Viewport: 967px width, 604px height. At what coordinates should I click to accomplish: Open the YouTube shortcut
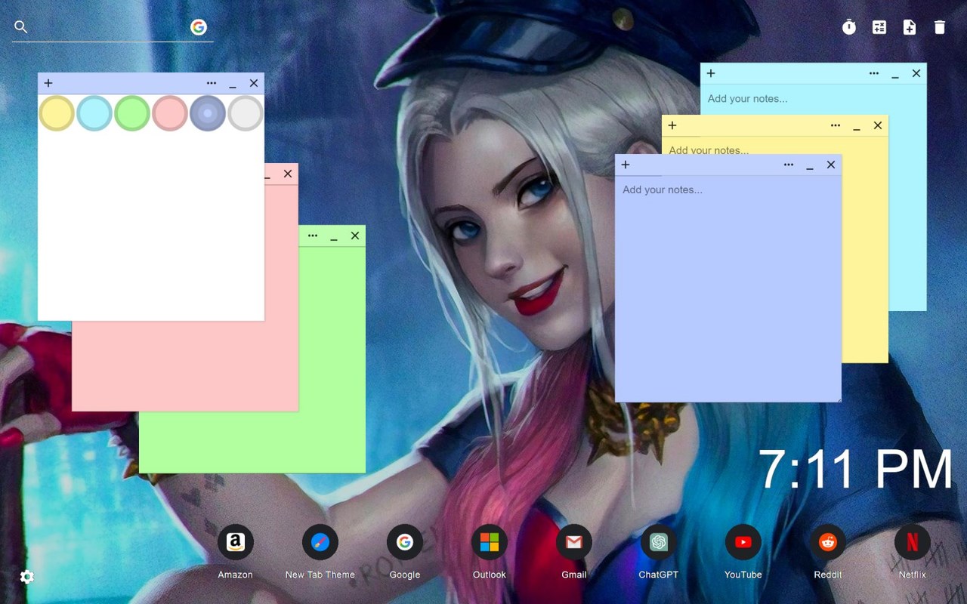[743, 542]
